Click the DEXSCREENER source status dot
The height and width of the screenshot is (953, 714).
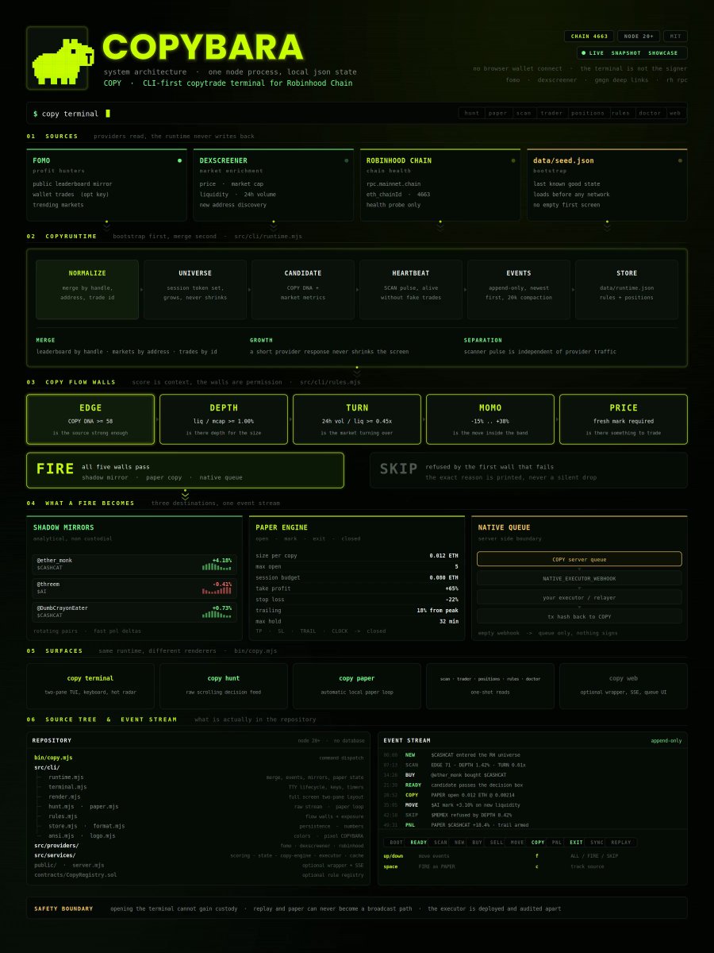pyautogui.click(x=346, y=160)
